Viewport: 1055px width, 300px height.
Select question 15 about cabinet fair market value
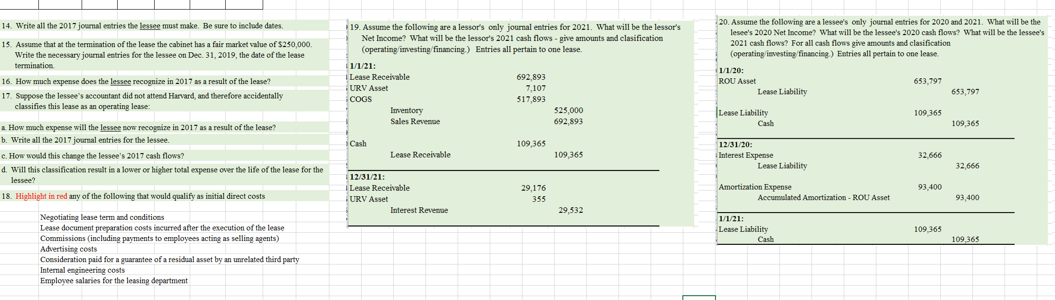tap(157, 55)
